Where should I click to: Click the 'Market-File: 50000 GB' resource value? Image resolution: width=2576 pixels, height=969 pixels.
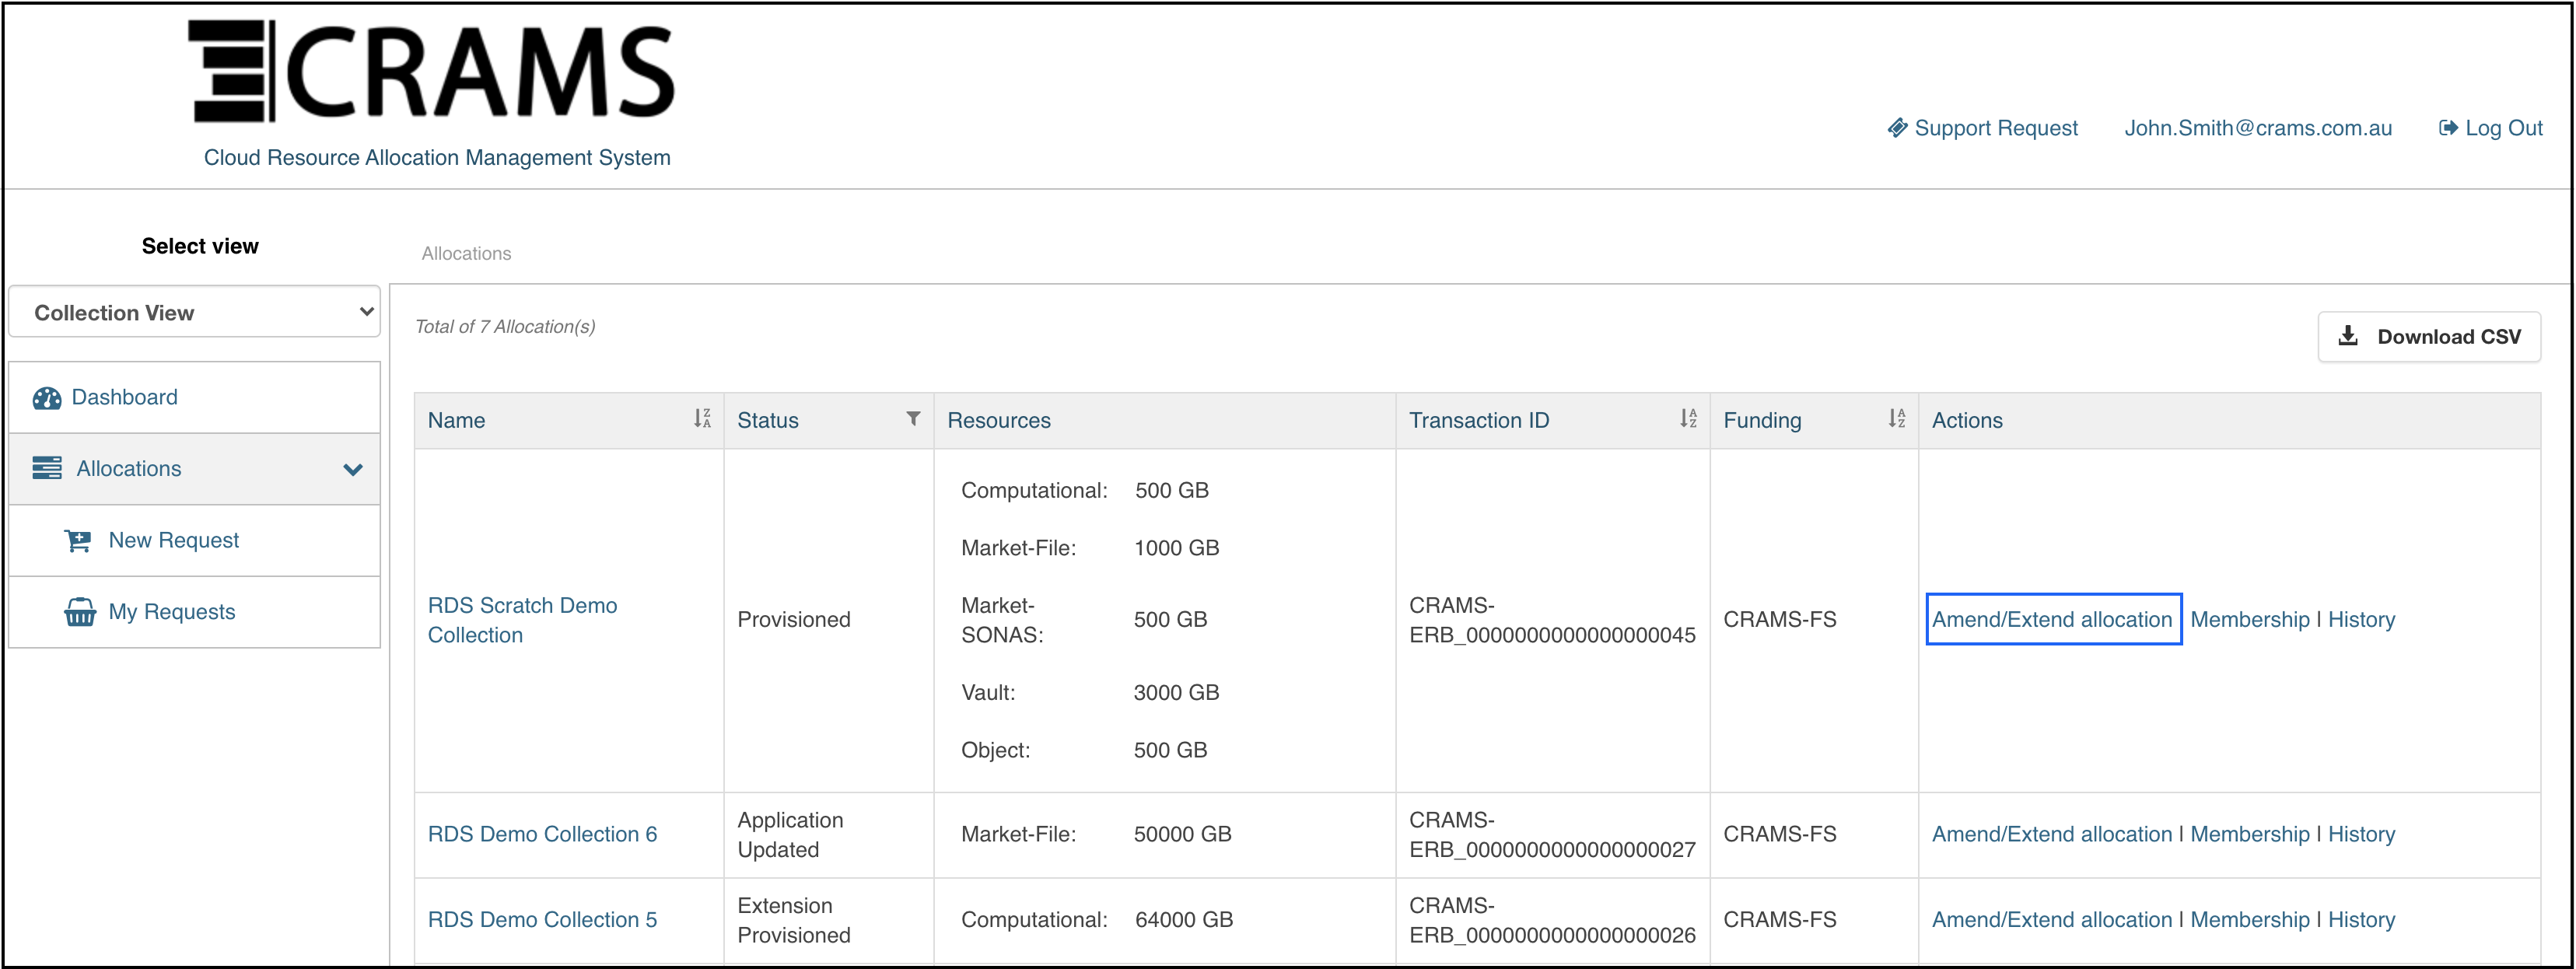pos(1182,834)
